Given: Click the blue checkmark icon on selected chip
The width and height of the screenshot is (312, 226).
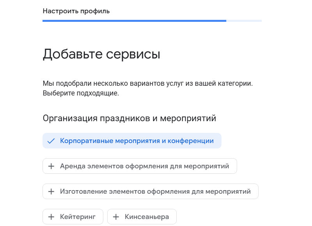Looking at the screenshot, I should [51, 141].
